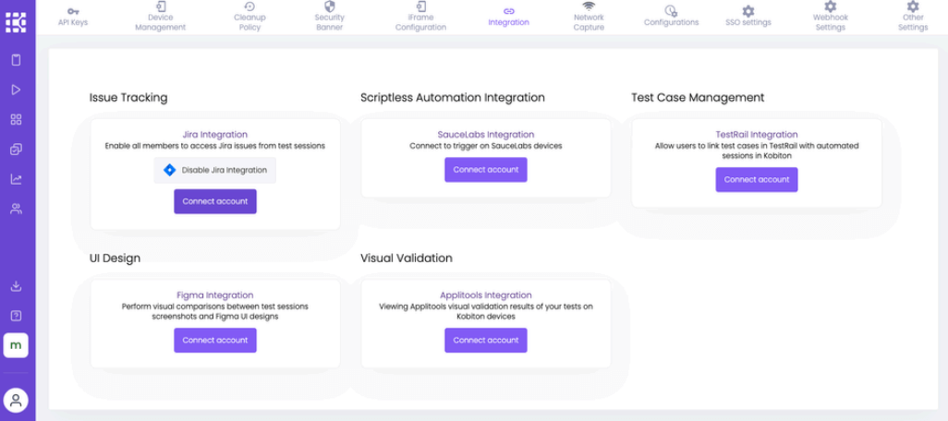Open the grid apps icon in sidebar
The width and height of the screenshot is (948, 421).
(17, 120)
